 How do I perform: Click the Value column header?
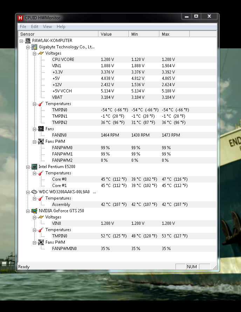point(113,34)
